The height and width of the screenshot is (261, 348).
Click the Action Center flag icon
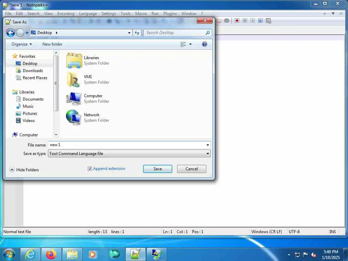click(x=306, y=254)
